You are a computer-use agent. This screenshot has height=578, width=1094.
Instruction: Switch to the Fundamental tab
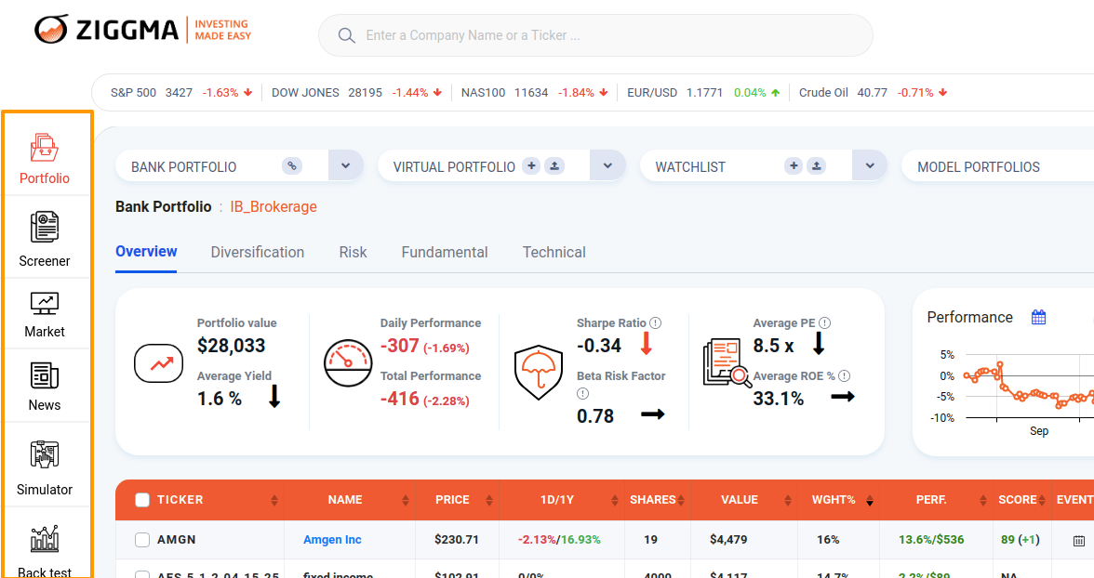(445, 253)
